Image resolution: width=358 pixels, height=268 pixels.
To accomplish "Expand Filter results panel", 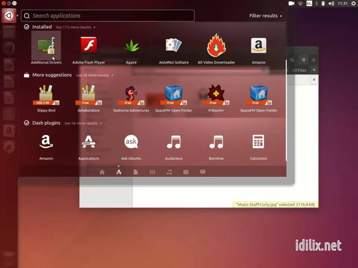I will tap(266, 16).
